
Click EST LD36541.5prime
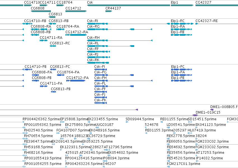(x=181, y=125)
